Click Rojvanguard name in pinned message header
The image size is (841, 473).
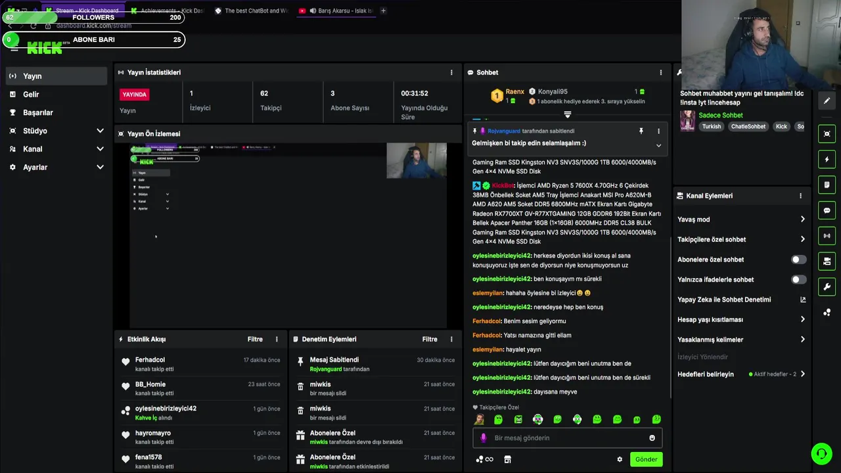[x=504, y=131]
